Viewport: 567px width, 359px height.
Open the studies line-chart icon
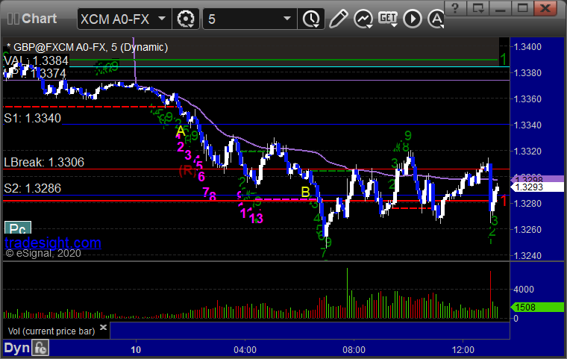[x=363, y=19]
